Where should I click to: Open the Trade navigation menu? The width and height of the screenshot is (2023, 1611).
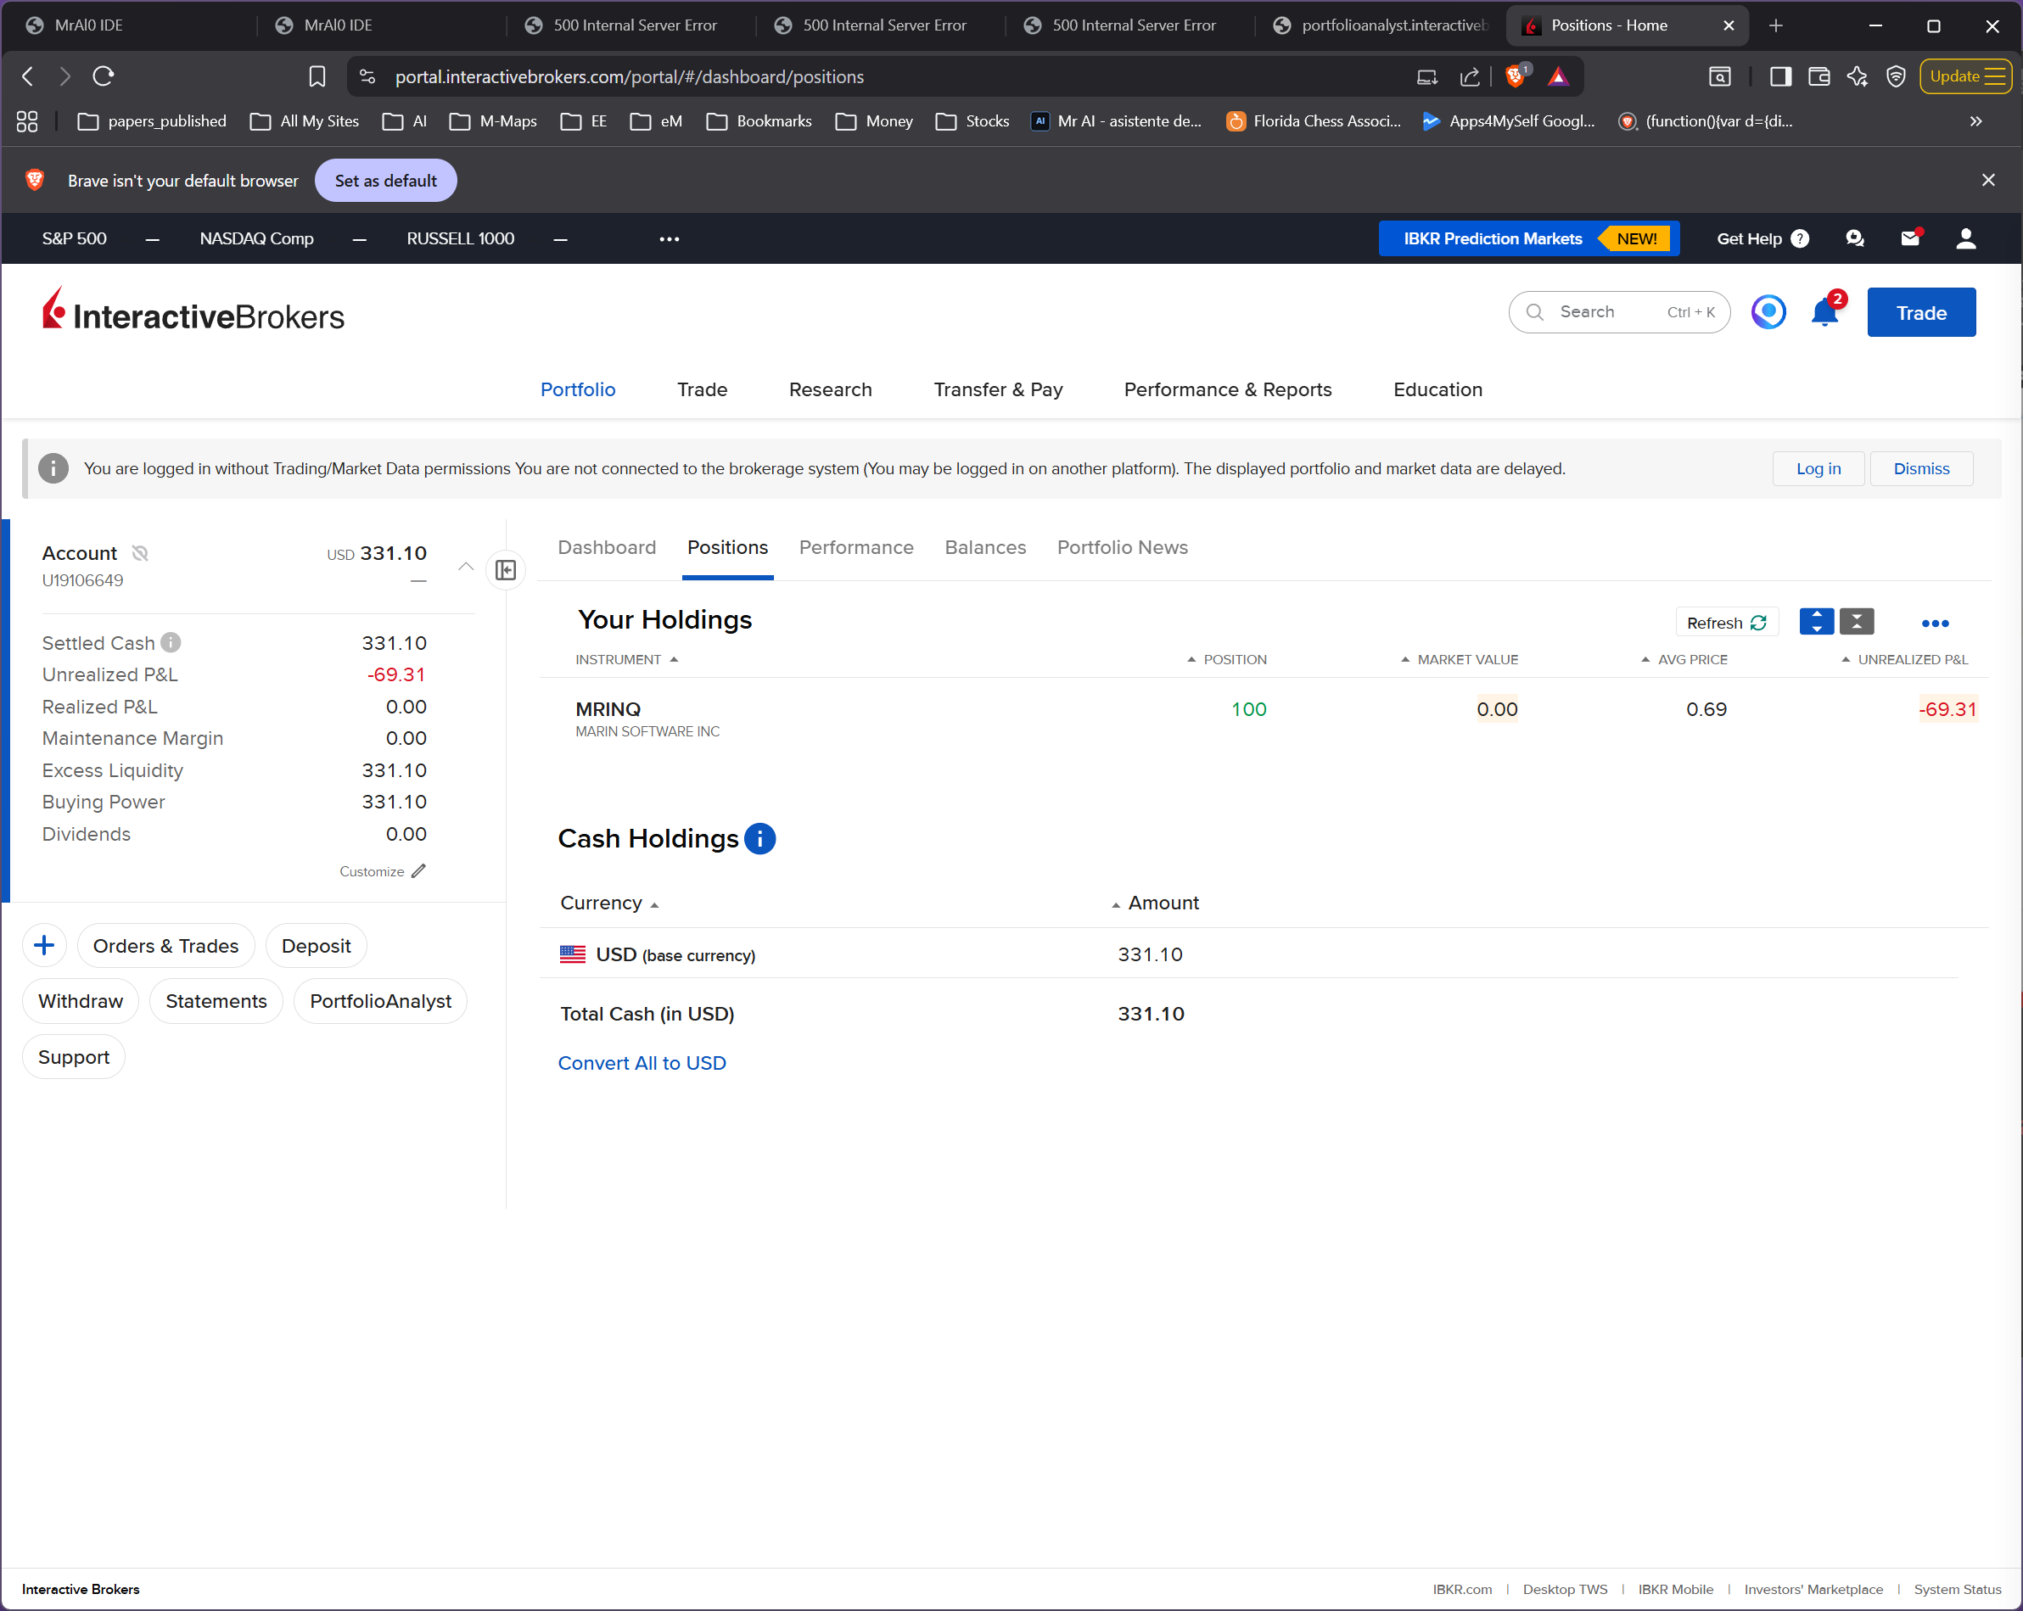[702, 389]
